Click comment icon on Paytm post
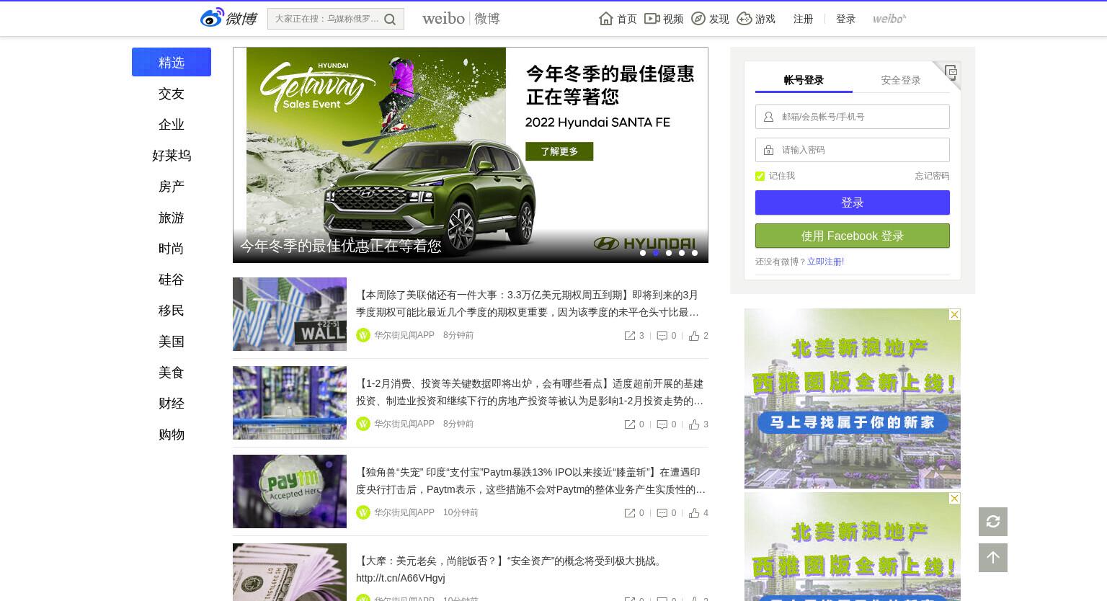The width and height of the screenshot is (1107, 601). (x=662, y=513)
